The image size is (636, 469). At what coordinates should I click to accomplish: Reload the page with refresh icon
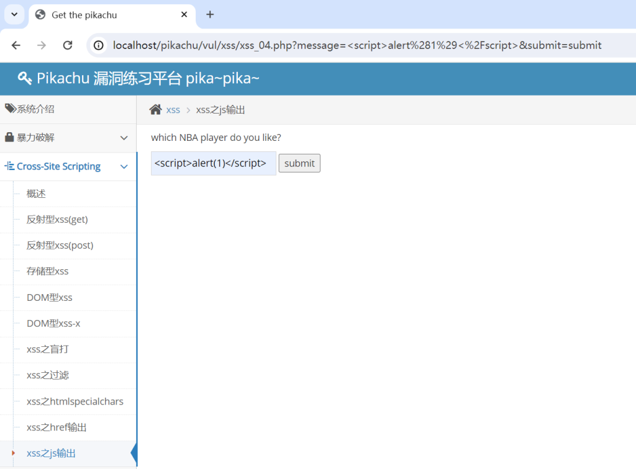tap(68, 45)
